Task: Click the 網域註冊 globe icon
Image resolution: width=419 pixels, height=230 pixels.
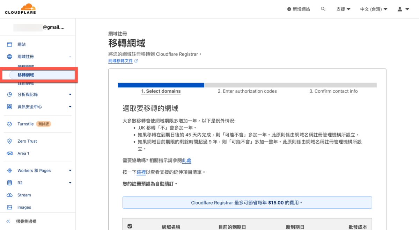Action: click(10, 57)
